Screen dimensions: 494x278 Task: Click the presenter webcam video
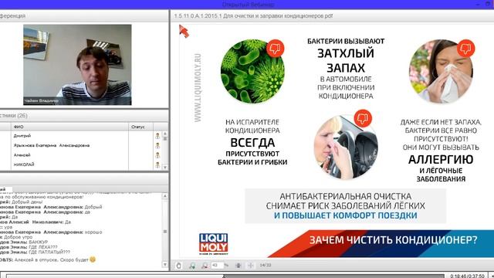coord(77,65)
